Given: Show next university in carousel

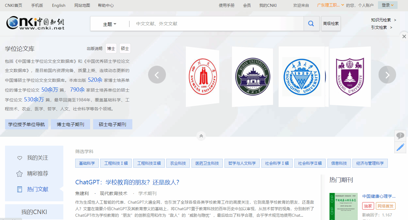Looking at the screenshot, I should pyautogui.click(x=387, y=75).
